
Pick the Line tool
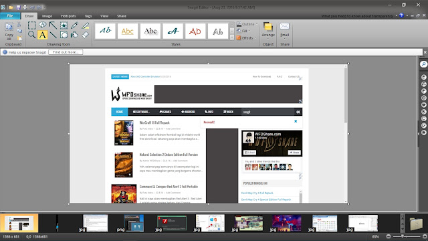point(53,35)
